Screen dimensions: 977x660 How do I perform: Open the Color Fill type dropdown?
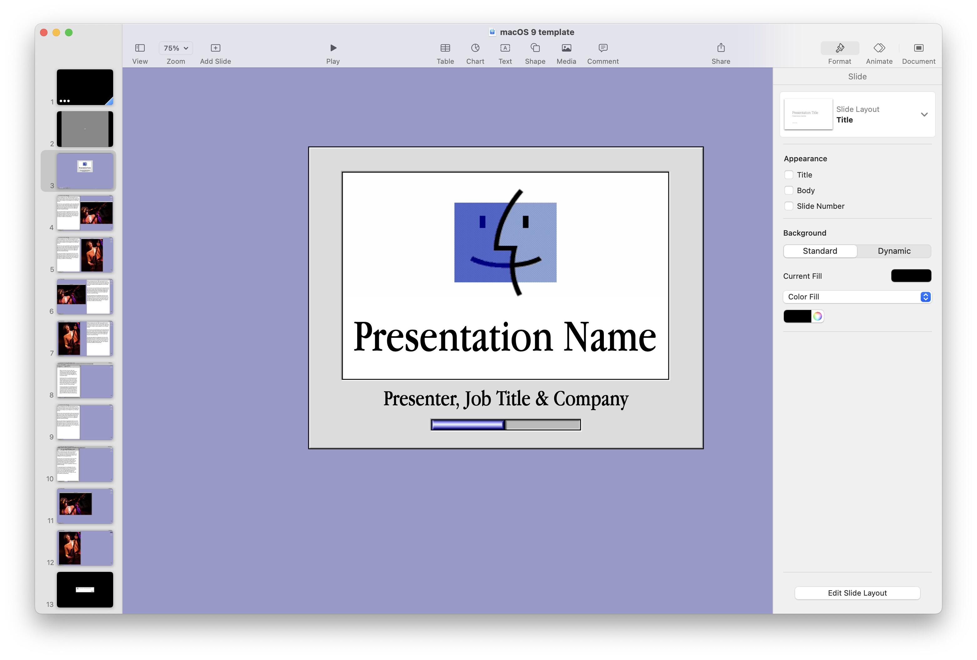(x=857, y=297)
